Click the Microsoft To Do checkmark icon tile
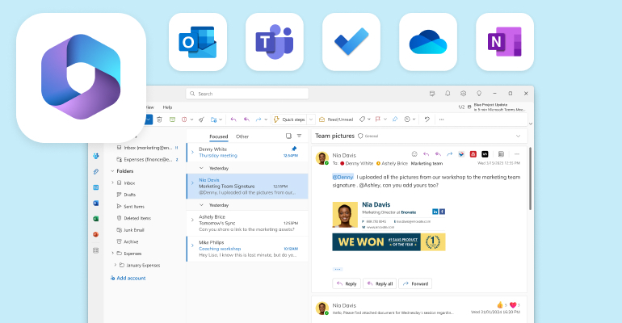The width and height of the screenshot is (622, 323). [351, 42]
